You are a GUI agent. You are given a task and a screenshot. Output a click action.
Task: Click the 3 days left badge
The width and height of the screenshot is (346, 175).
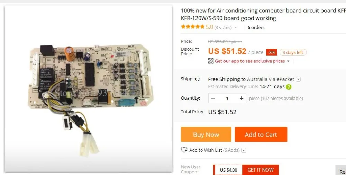click(x=293, y=52)
